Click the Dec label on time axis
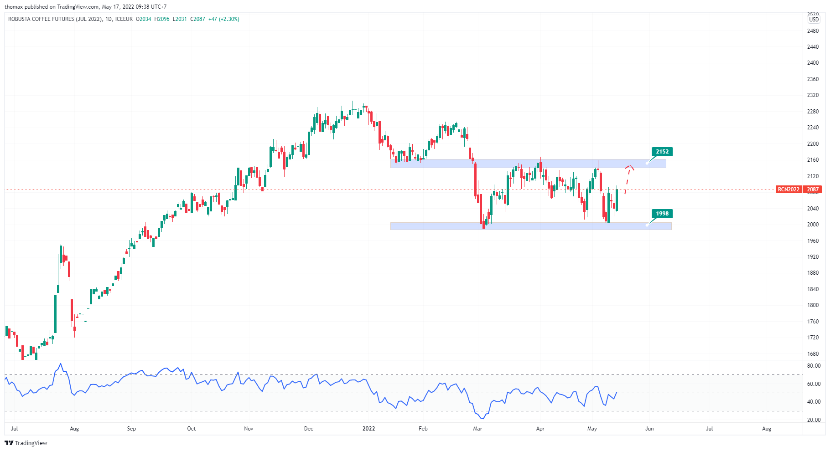 coord(309,429)
